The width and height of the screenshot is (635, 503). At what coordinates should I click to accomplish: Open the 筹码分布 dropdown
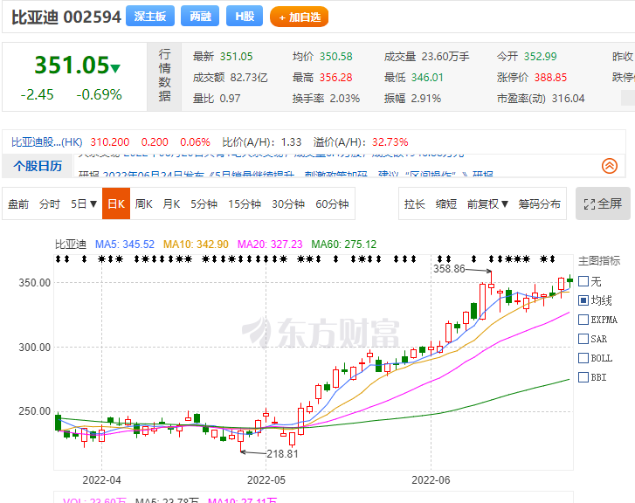(539, 204)
